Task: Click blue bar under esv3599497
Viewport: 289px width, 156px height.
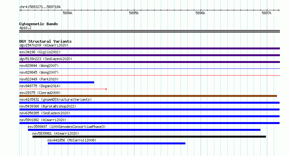Action: pos(144,130)
